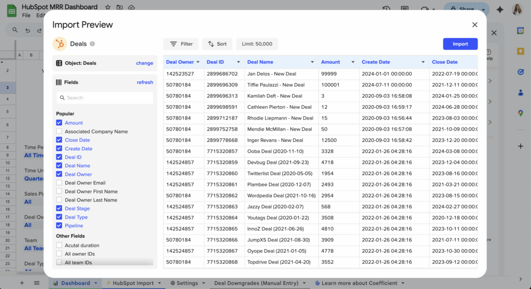Uncheck the Pipeline field
Image resolution: width=531 pixels, height=289 pixels.
coord(59,225)
